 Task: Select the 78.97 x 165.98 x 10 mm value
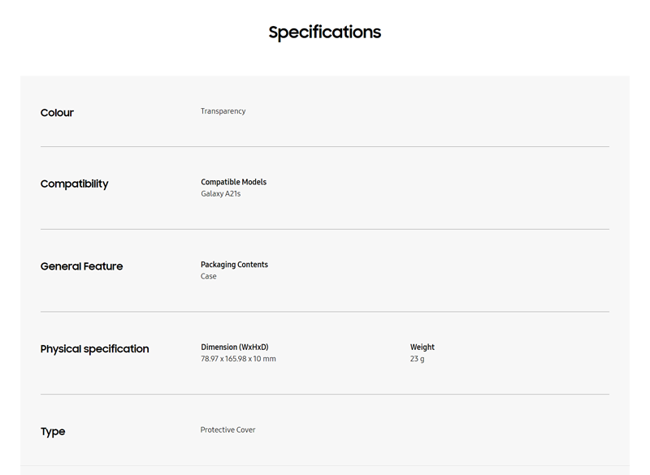tap(238, 359)
